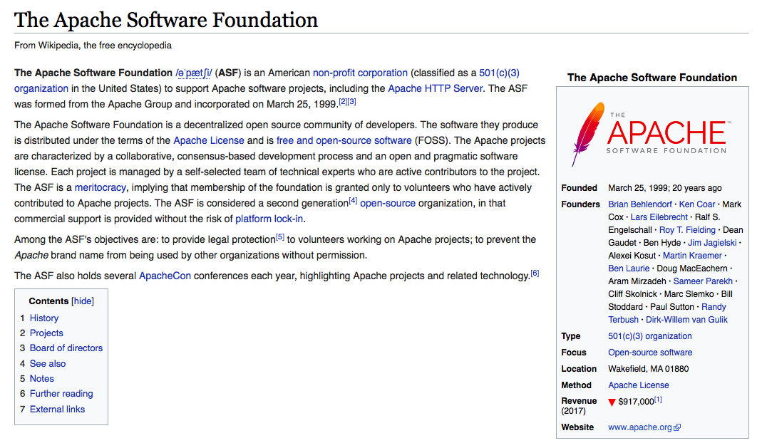Click the Contents heading in the table of contents
762x443 pixels.
[x=48, y=301]
